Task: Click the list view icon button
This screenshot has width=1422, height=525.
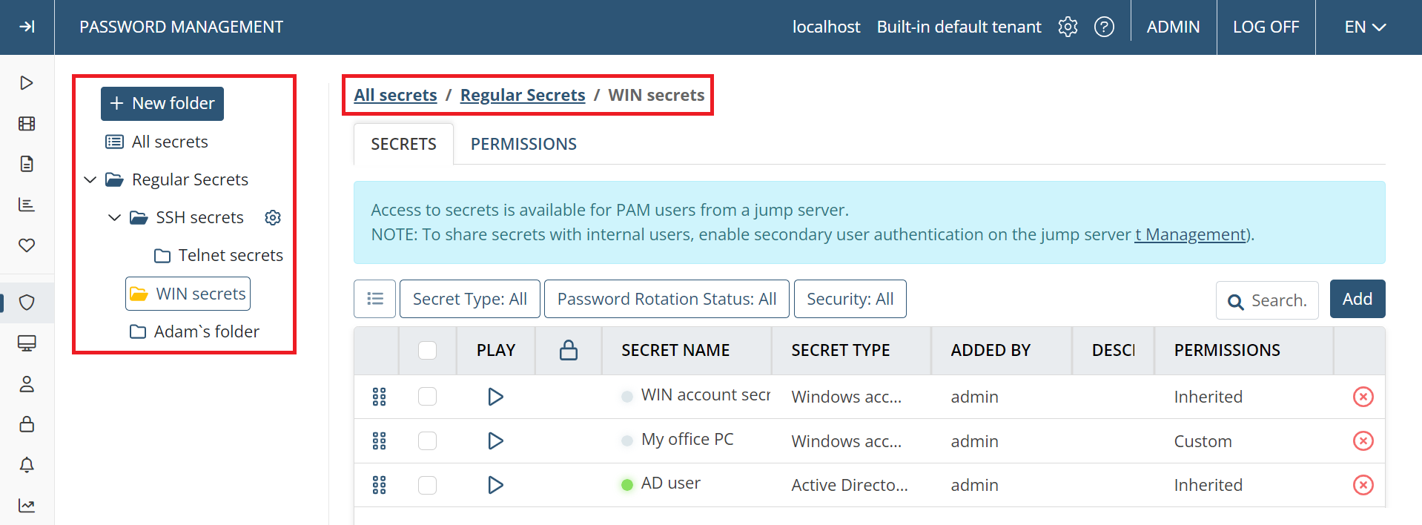Action: click(375, 299)
